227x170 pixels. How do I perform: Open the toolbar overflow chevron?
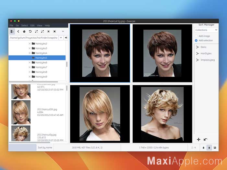tap(63, 31)
